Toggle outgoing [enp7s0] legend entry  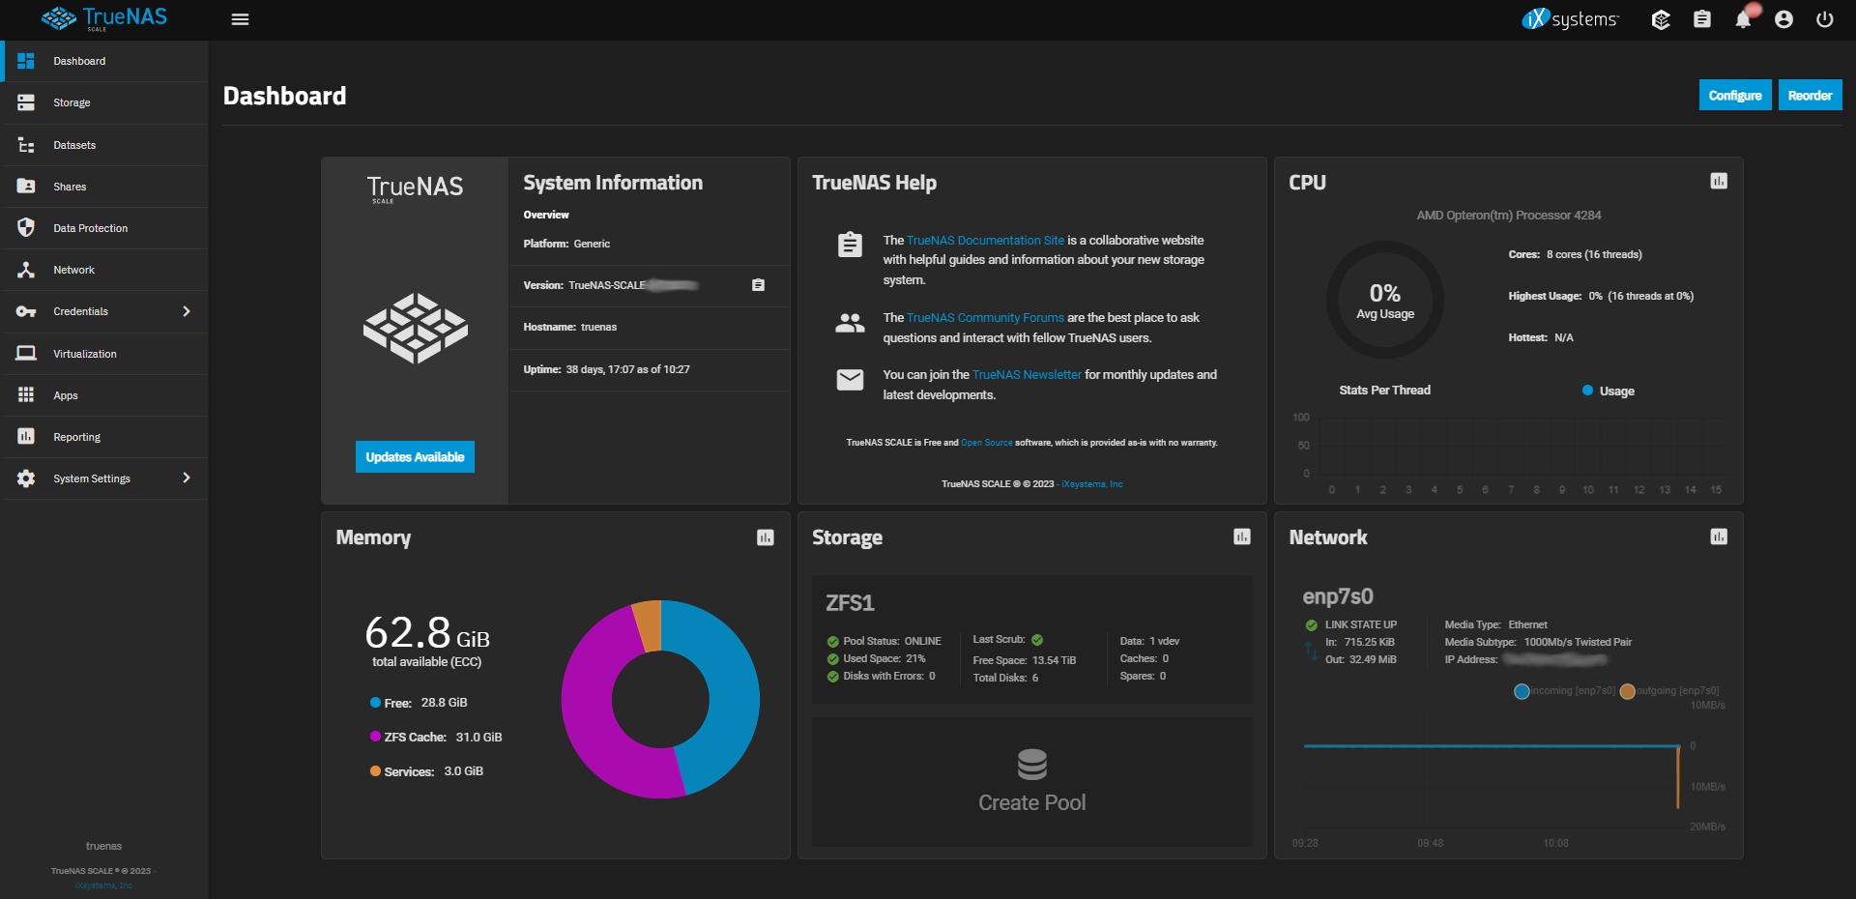pyautogui.click(x=1669, y=690)
